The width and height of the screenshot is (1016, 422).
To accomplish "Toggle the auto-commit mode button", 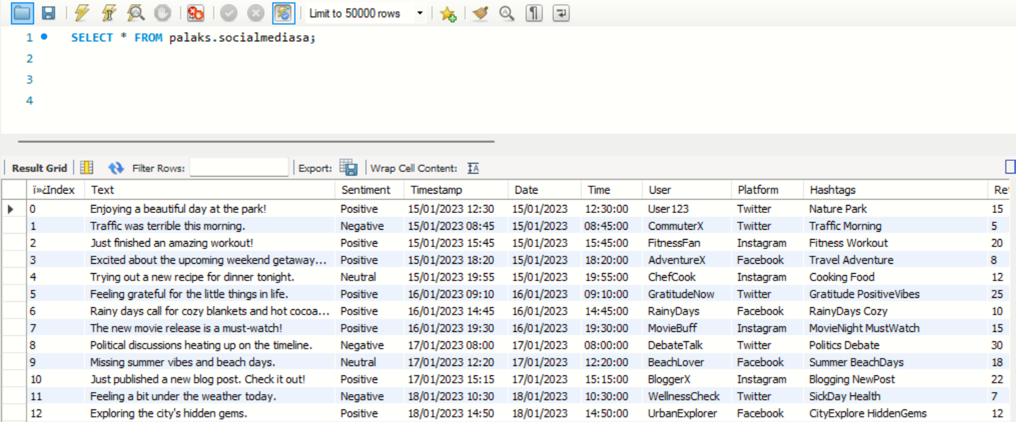I will tap(284, 13).
